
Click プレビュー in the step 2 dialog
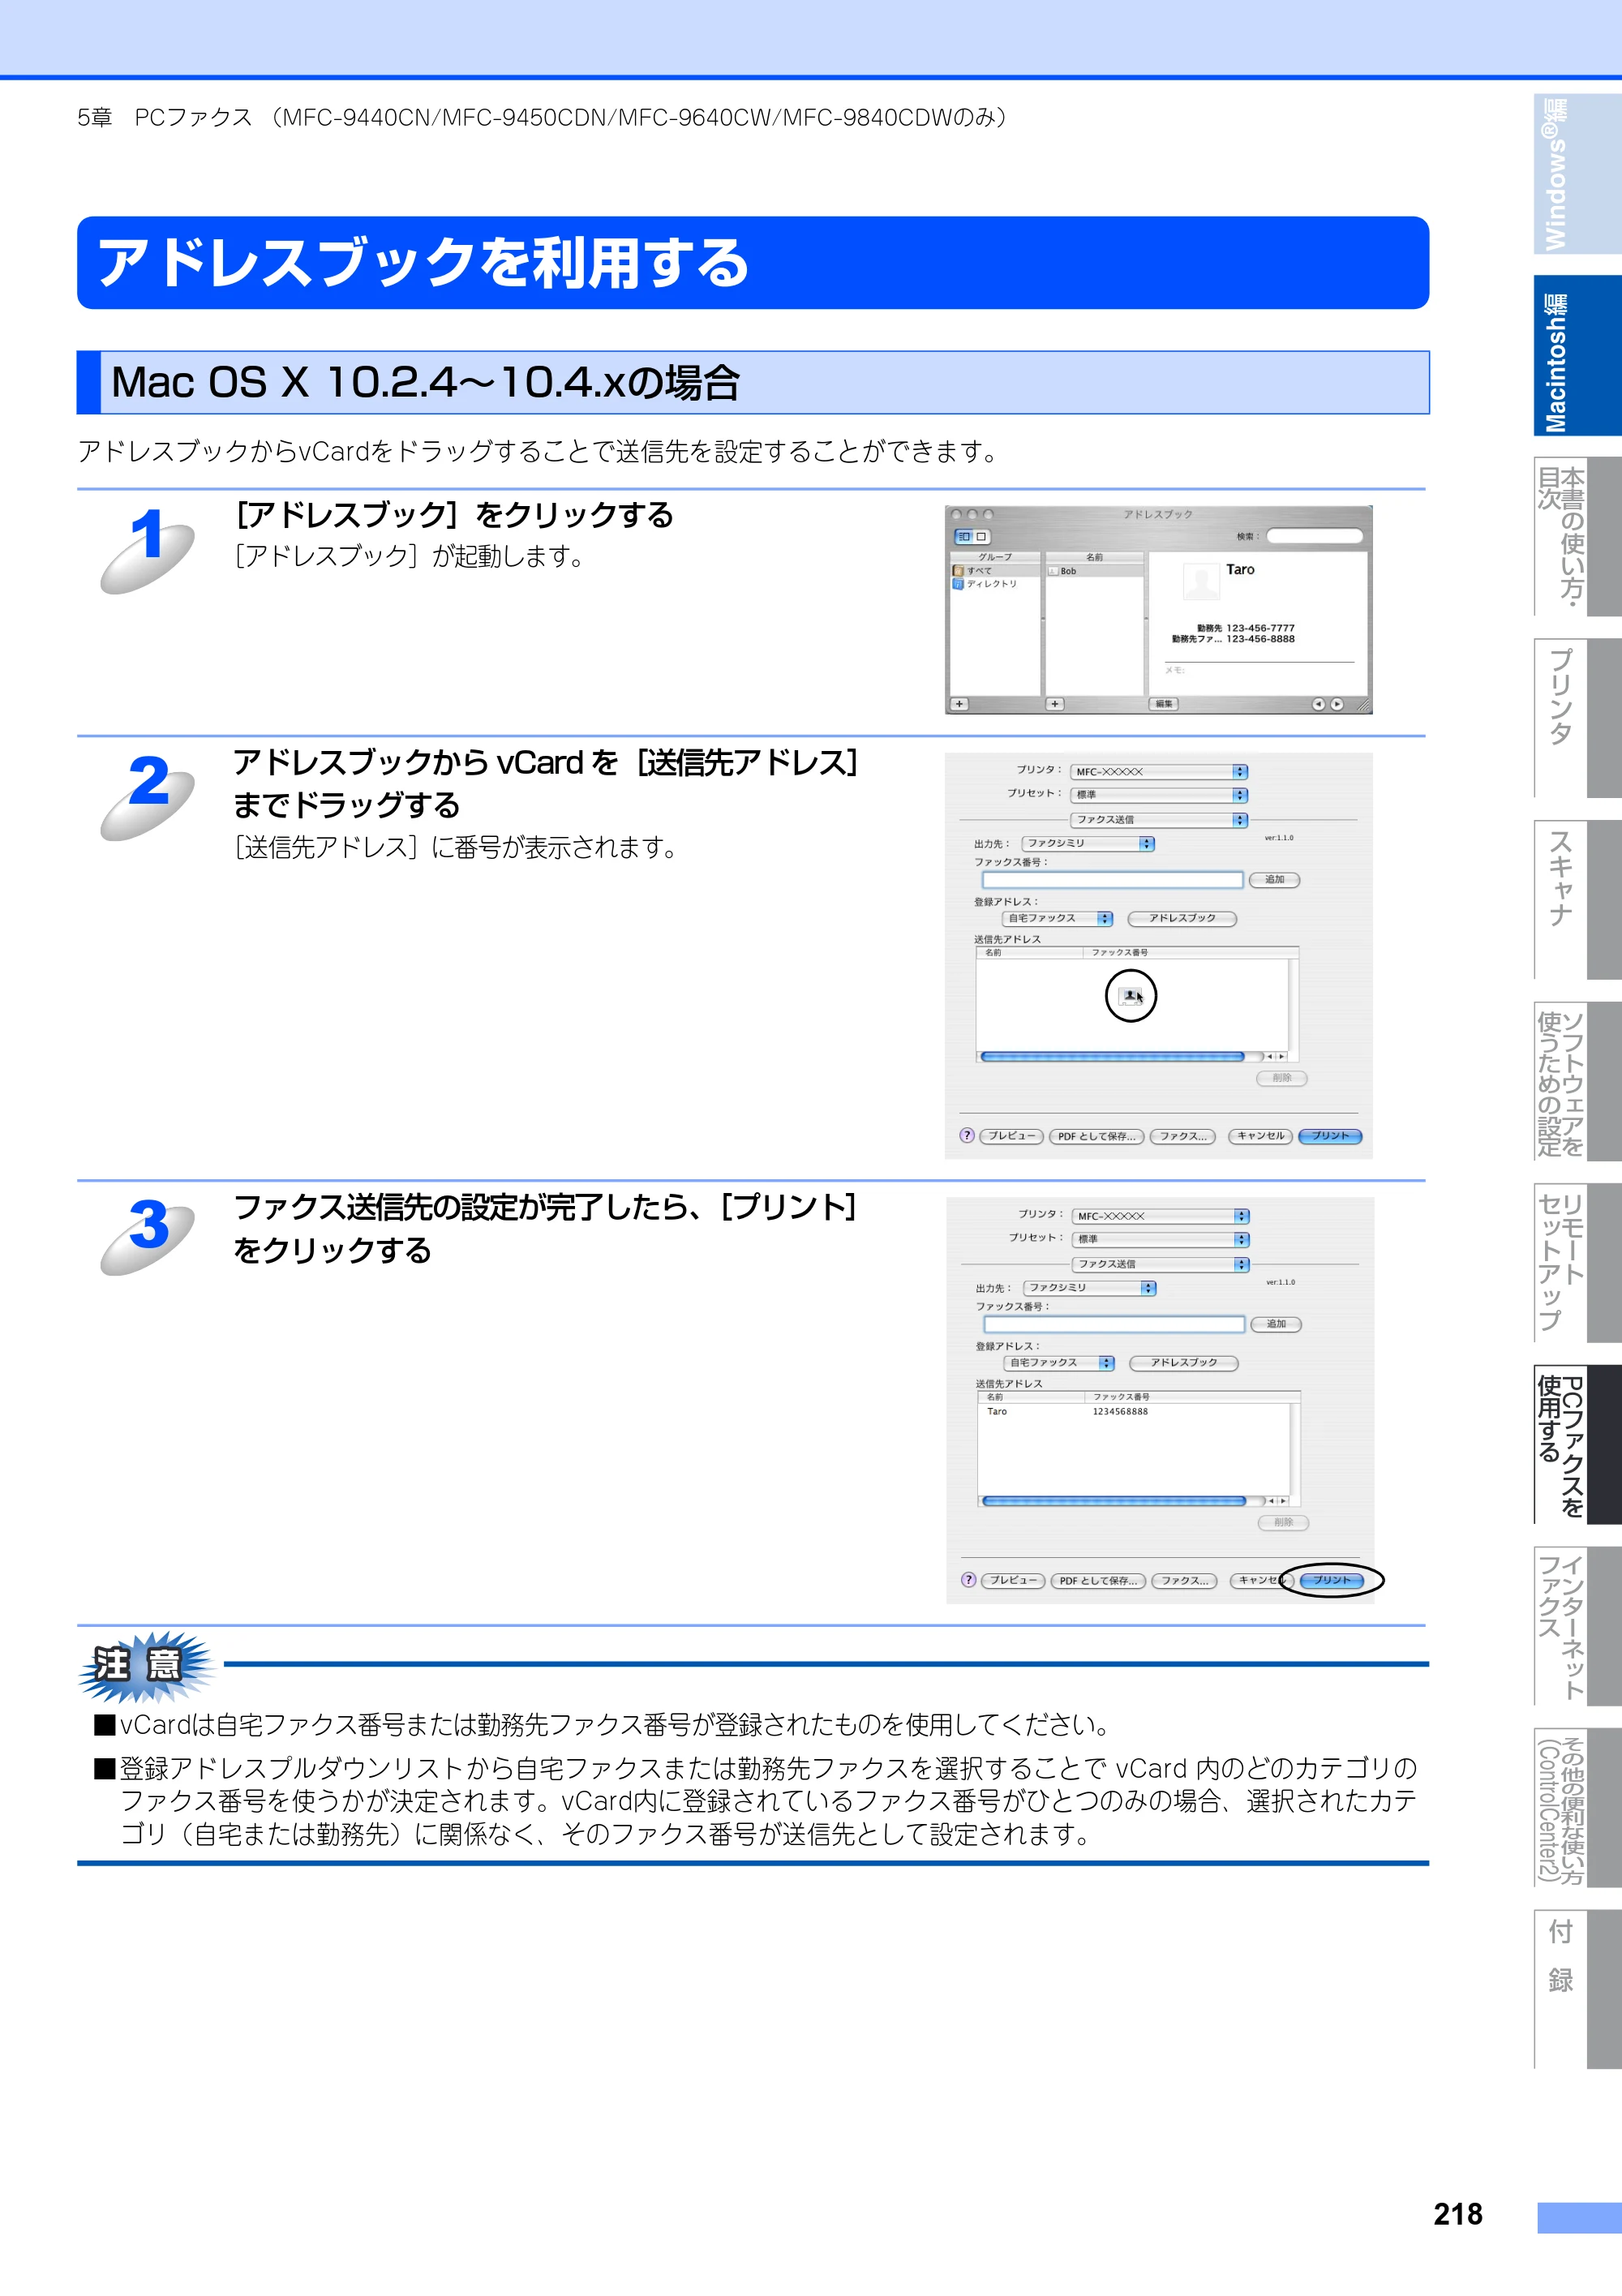[1012, 1136]
